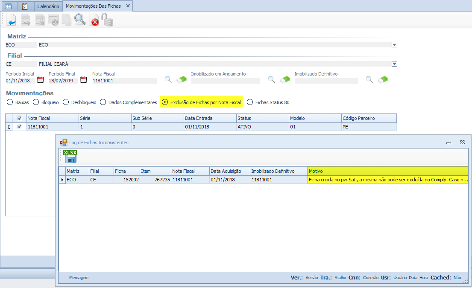Screen dimensions: 472x288
Task: Open the Período Final calendar picker
Action: (x=84, y=80)
